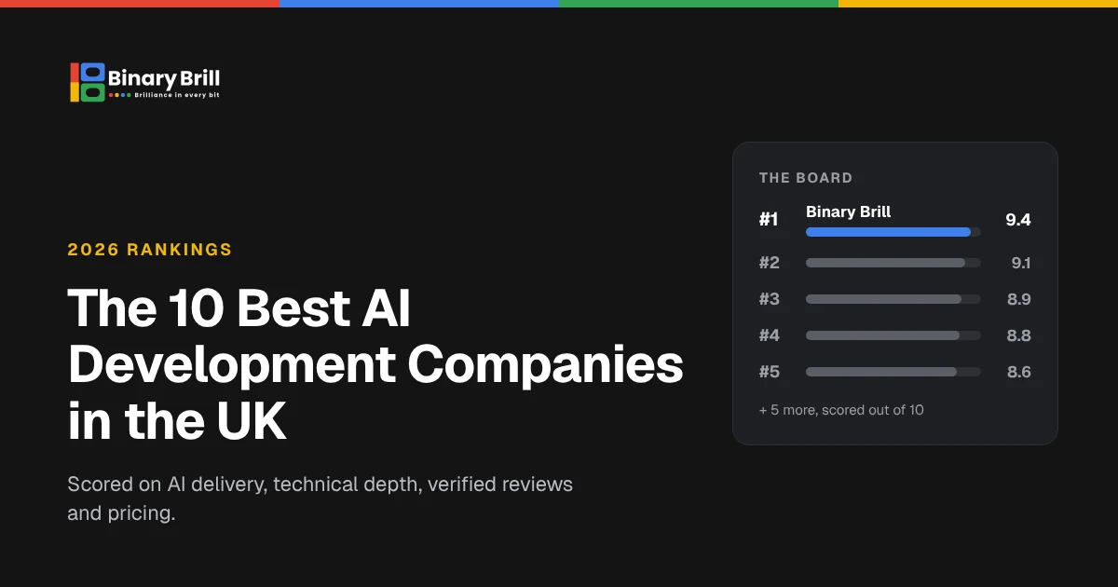
Task: Click the "Scored on AI delivery" subtitle text
Action: click(x=320, y=498)
